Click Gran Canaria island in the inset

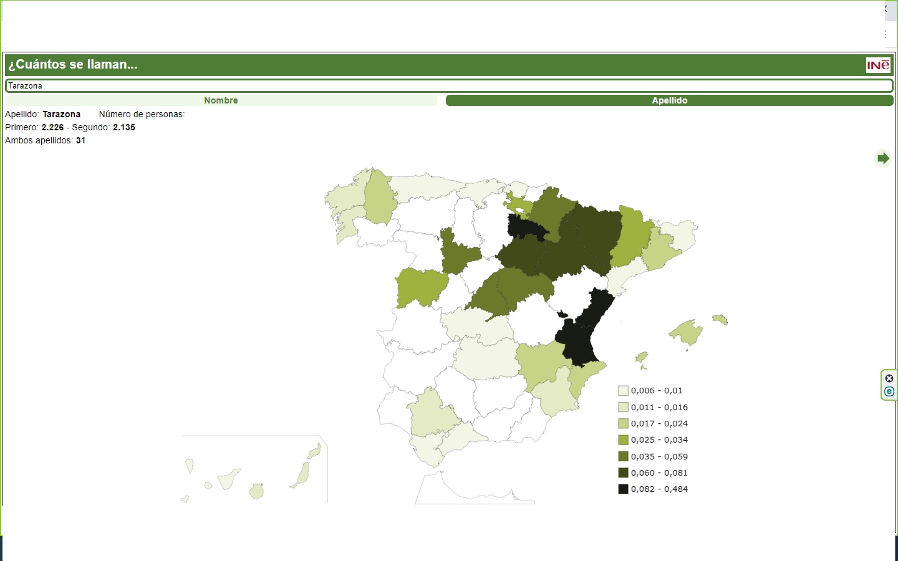[x=256, y=492]
